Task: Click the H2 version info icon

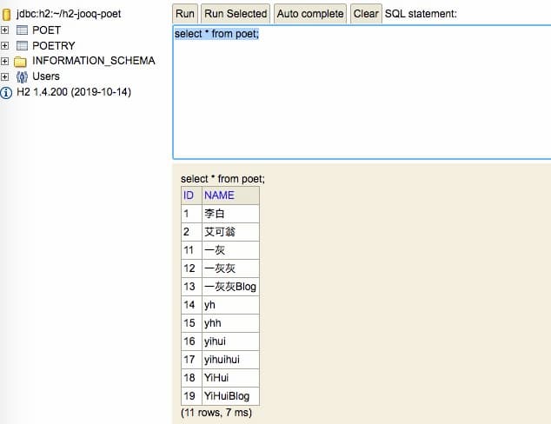Action: (x=7, y=92)
